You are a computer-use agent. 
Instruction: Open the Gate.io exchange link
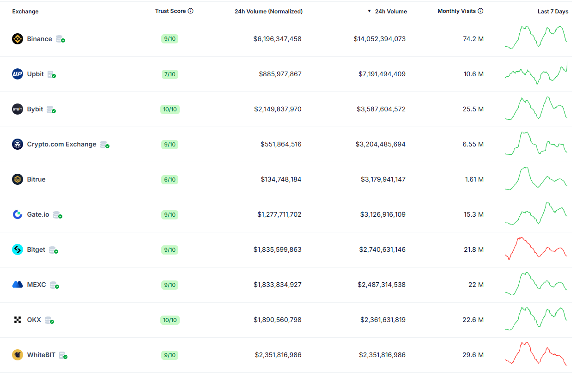click(x=38, y=214)
